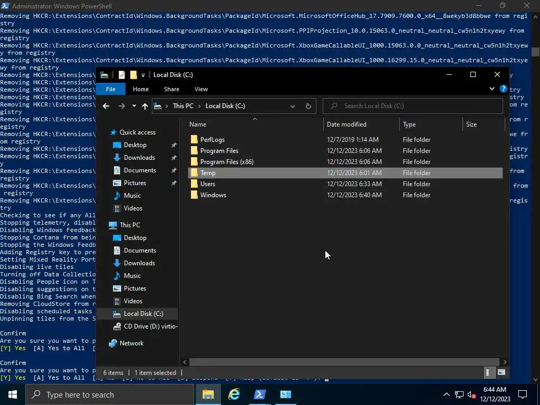This screenshot has width=540, height=405.
Task: Switch to PowerShell via taskbar icon
Action: click(259, 394)
